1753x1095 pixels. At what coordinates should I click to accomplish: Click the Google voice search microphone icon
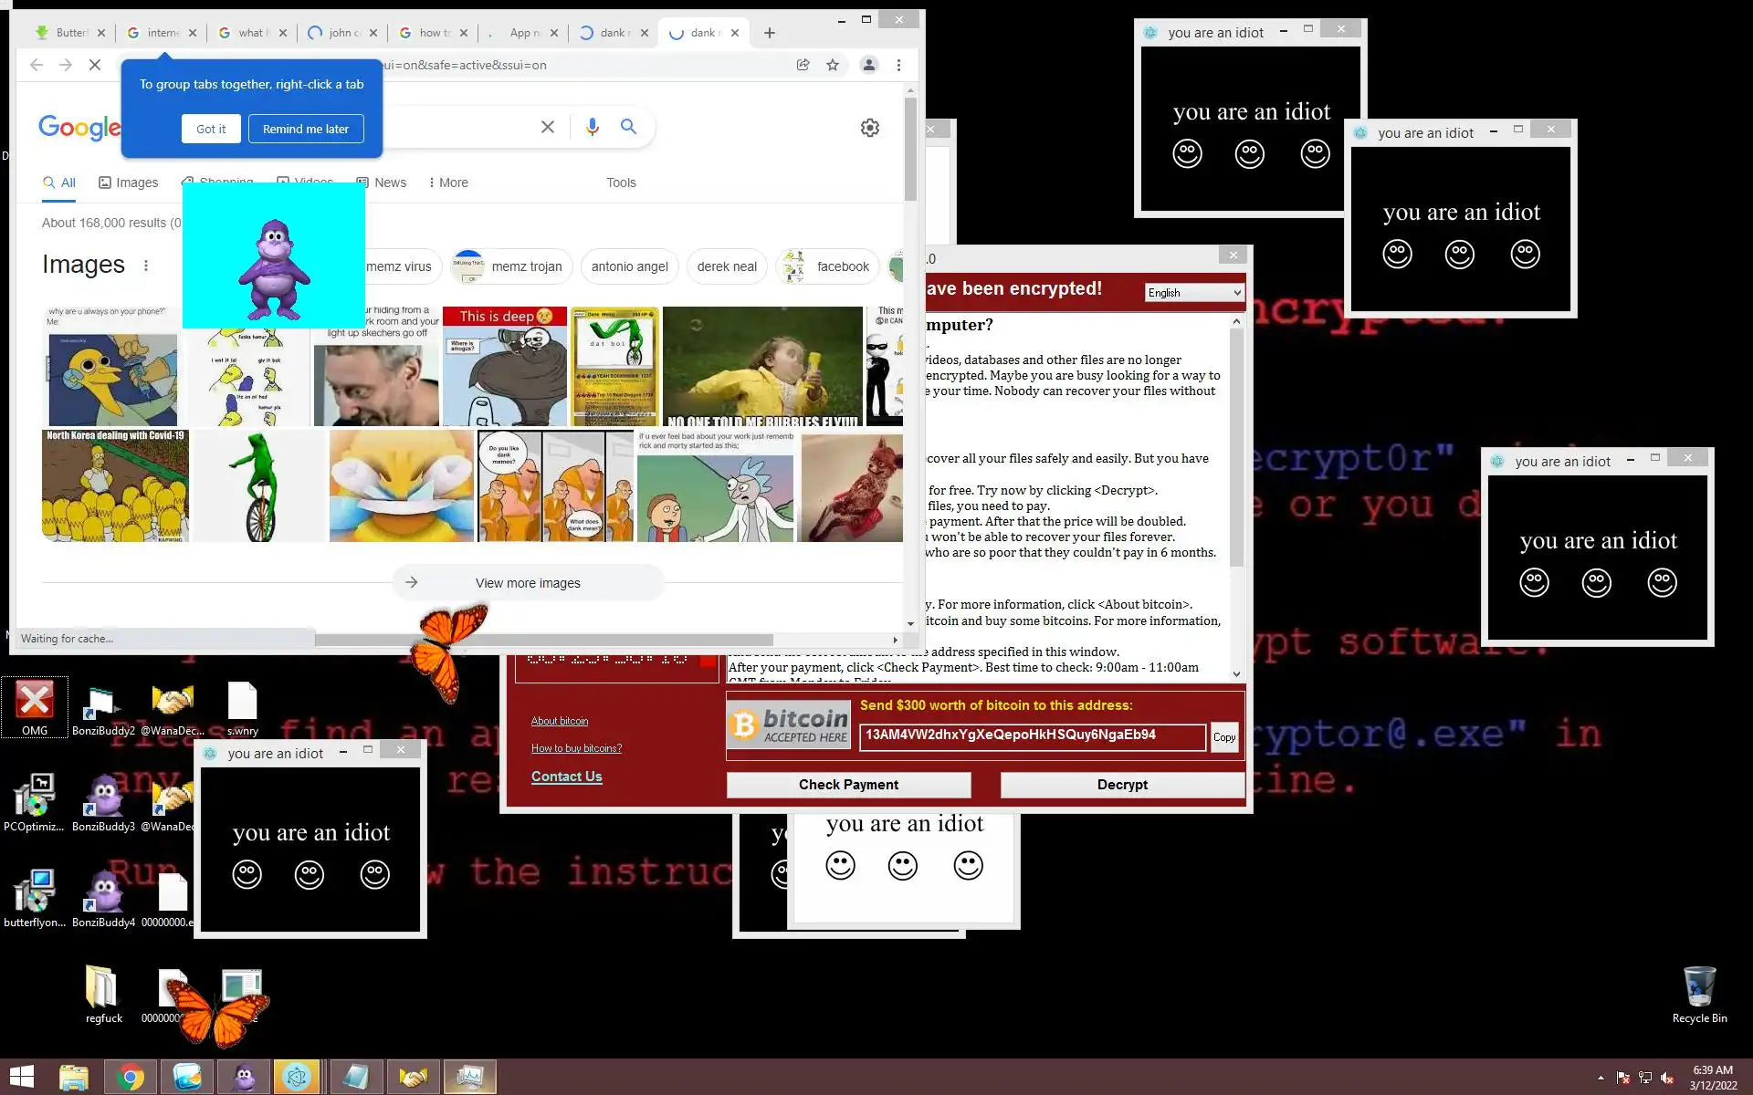coord(592,127)
